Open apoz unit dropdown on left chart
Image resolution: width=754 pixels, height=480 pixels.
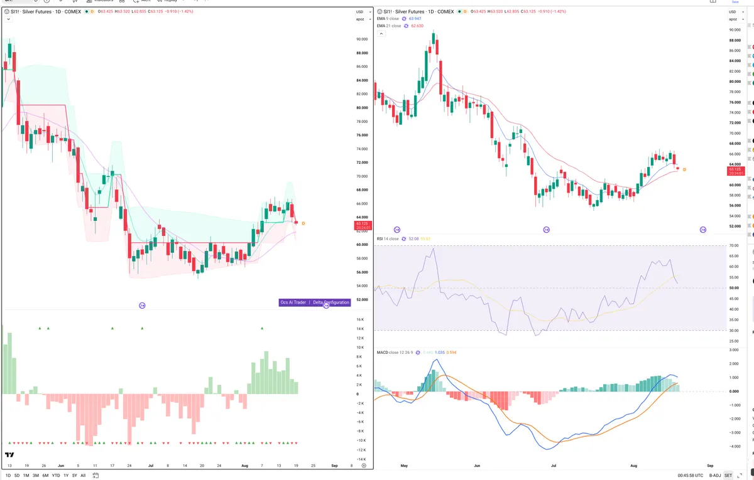(x=360, y=19)
